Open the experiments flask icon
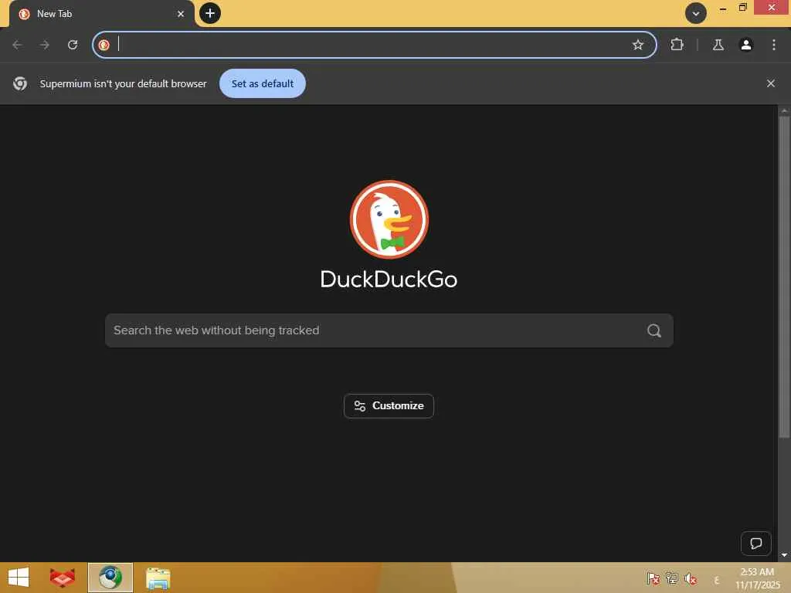This screenshot has height=593, width=791. pyautogui.click(x=718, y=45)
